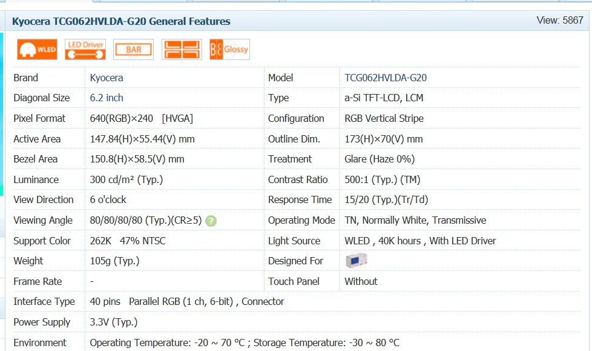The height and width of the screenshot is (351, 592).
Task: Click the Frame Rate row label
Action: [x=38, y=281]
